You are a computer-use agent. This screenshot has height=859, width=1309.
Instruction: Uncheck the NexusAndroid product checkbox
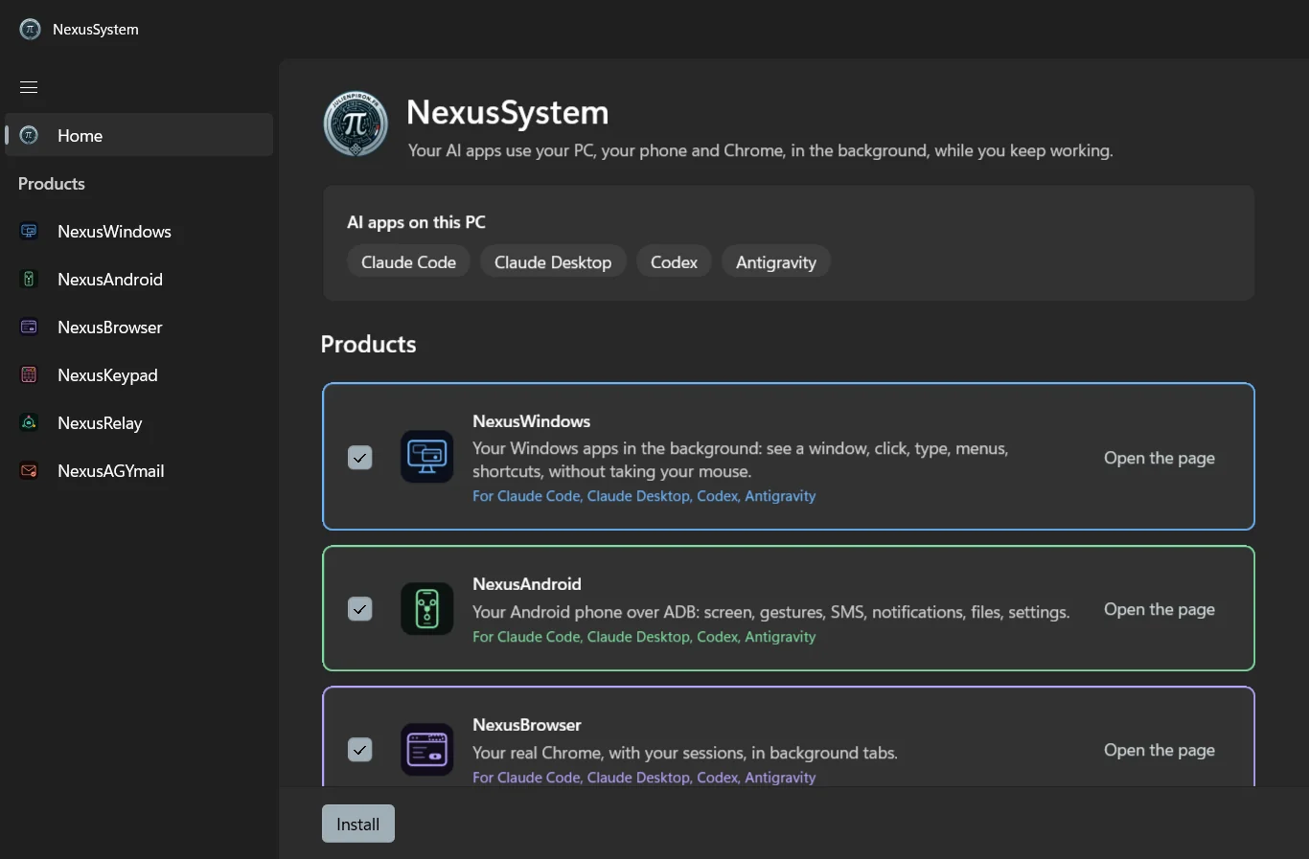click(x=359, y=609)
